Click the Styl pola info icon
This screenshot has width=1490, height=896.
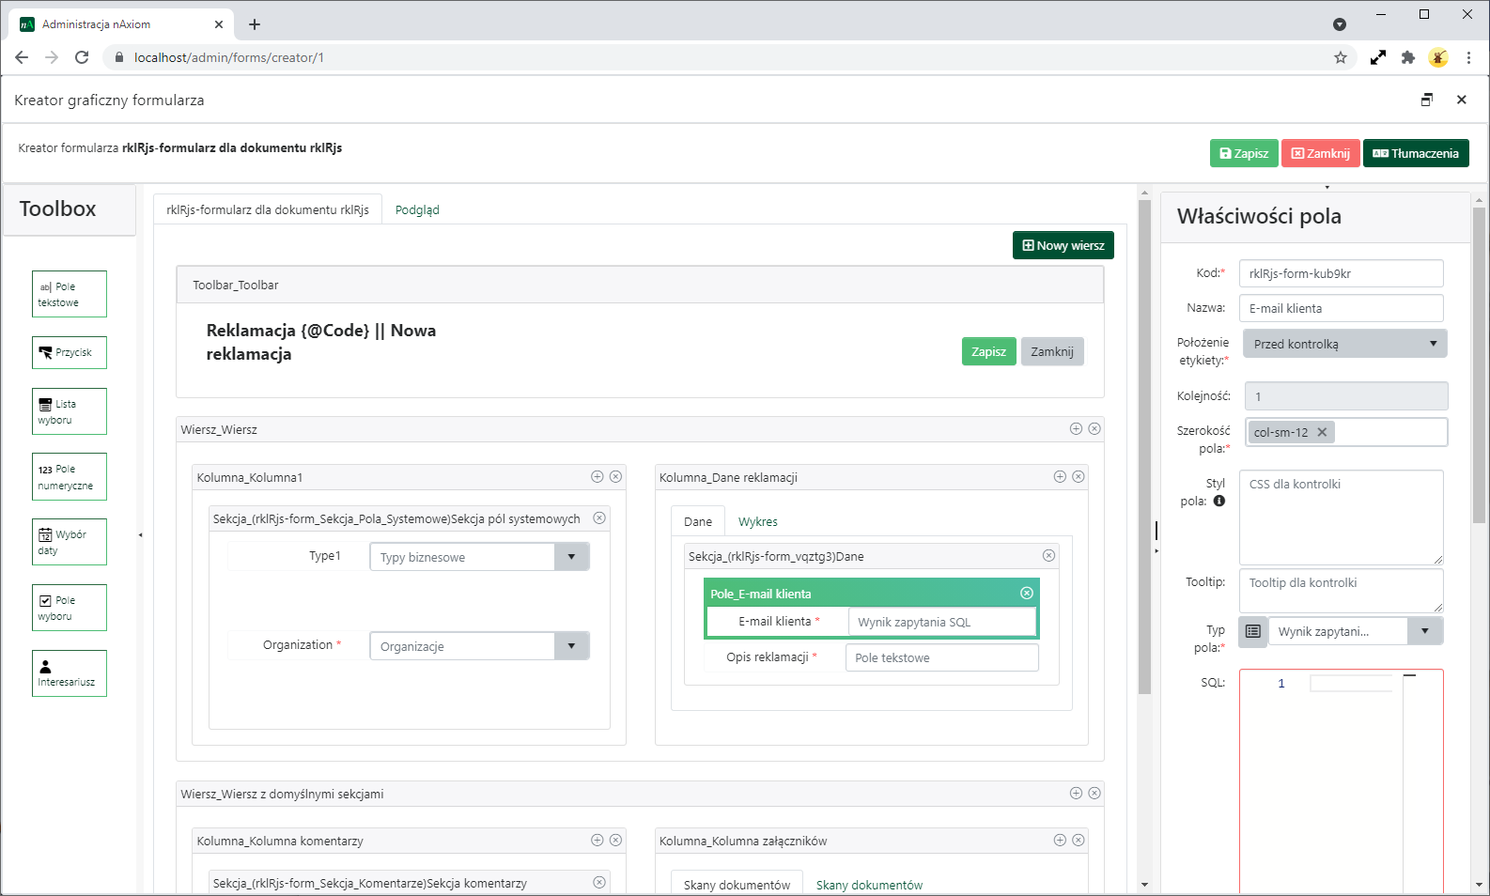[x=1219, y=501]
